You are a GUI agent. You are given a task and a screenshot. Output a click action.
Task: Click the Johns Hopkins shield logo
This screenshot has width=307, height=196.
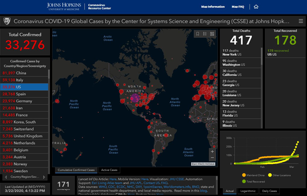[x=7, y=21]
